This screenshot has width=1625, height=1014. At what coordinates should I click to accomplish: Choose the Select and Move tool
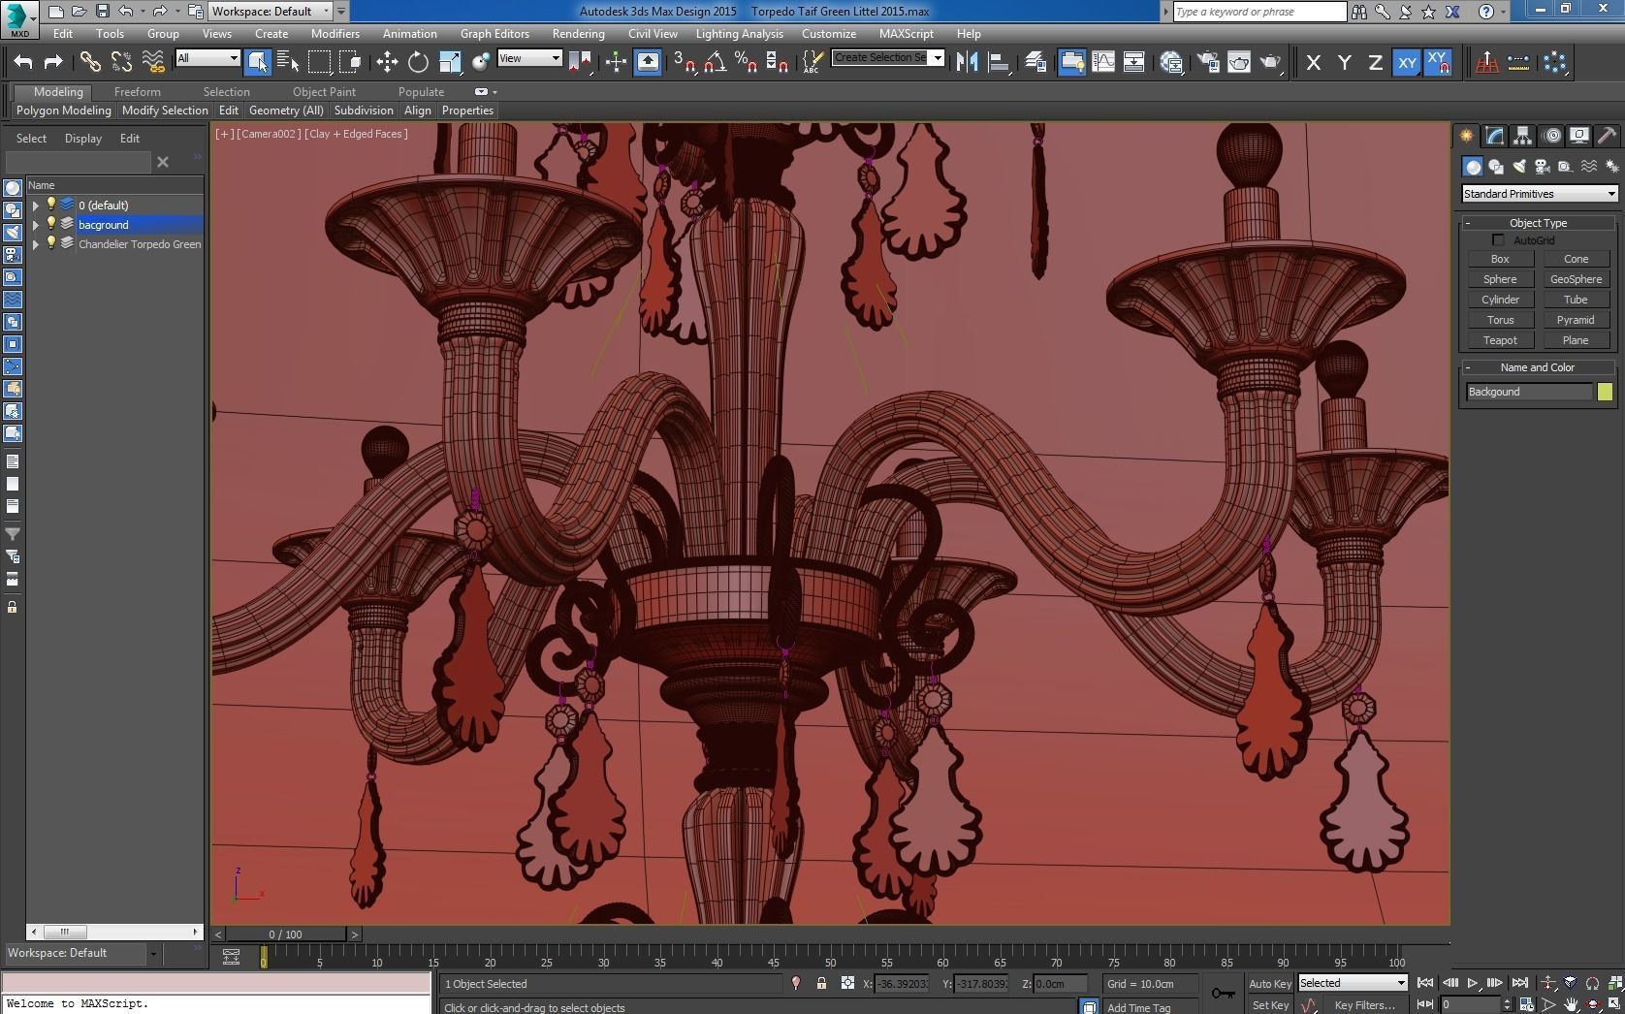(x=387, y=62)
